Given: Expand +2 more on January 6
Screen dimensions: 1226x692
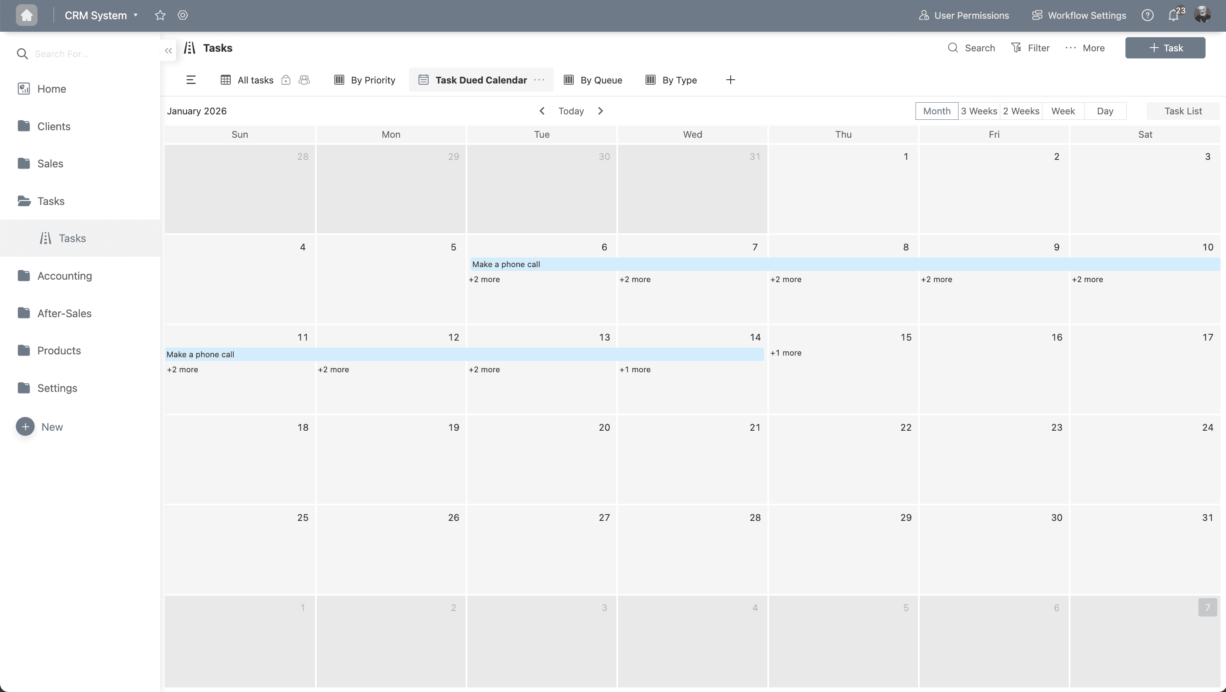Looking at the screenshot, I should [x=484, y=279].
